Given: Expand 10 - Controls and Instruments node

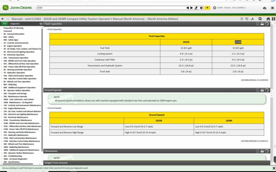Looking at the screenshot, I should coord(2,43).
